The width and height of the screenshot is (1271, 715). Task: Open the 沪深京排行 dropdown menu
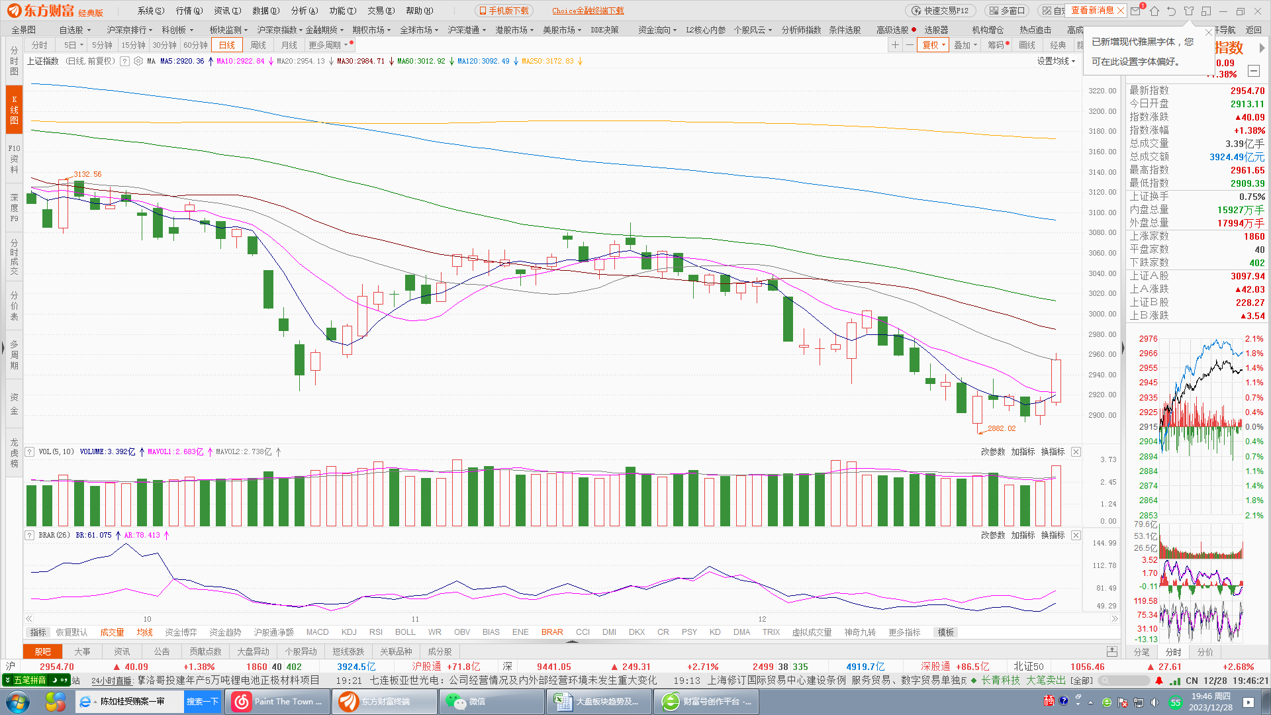(130, 30)
